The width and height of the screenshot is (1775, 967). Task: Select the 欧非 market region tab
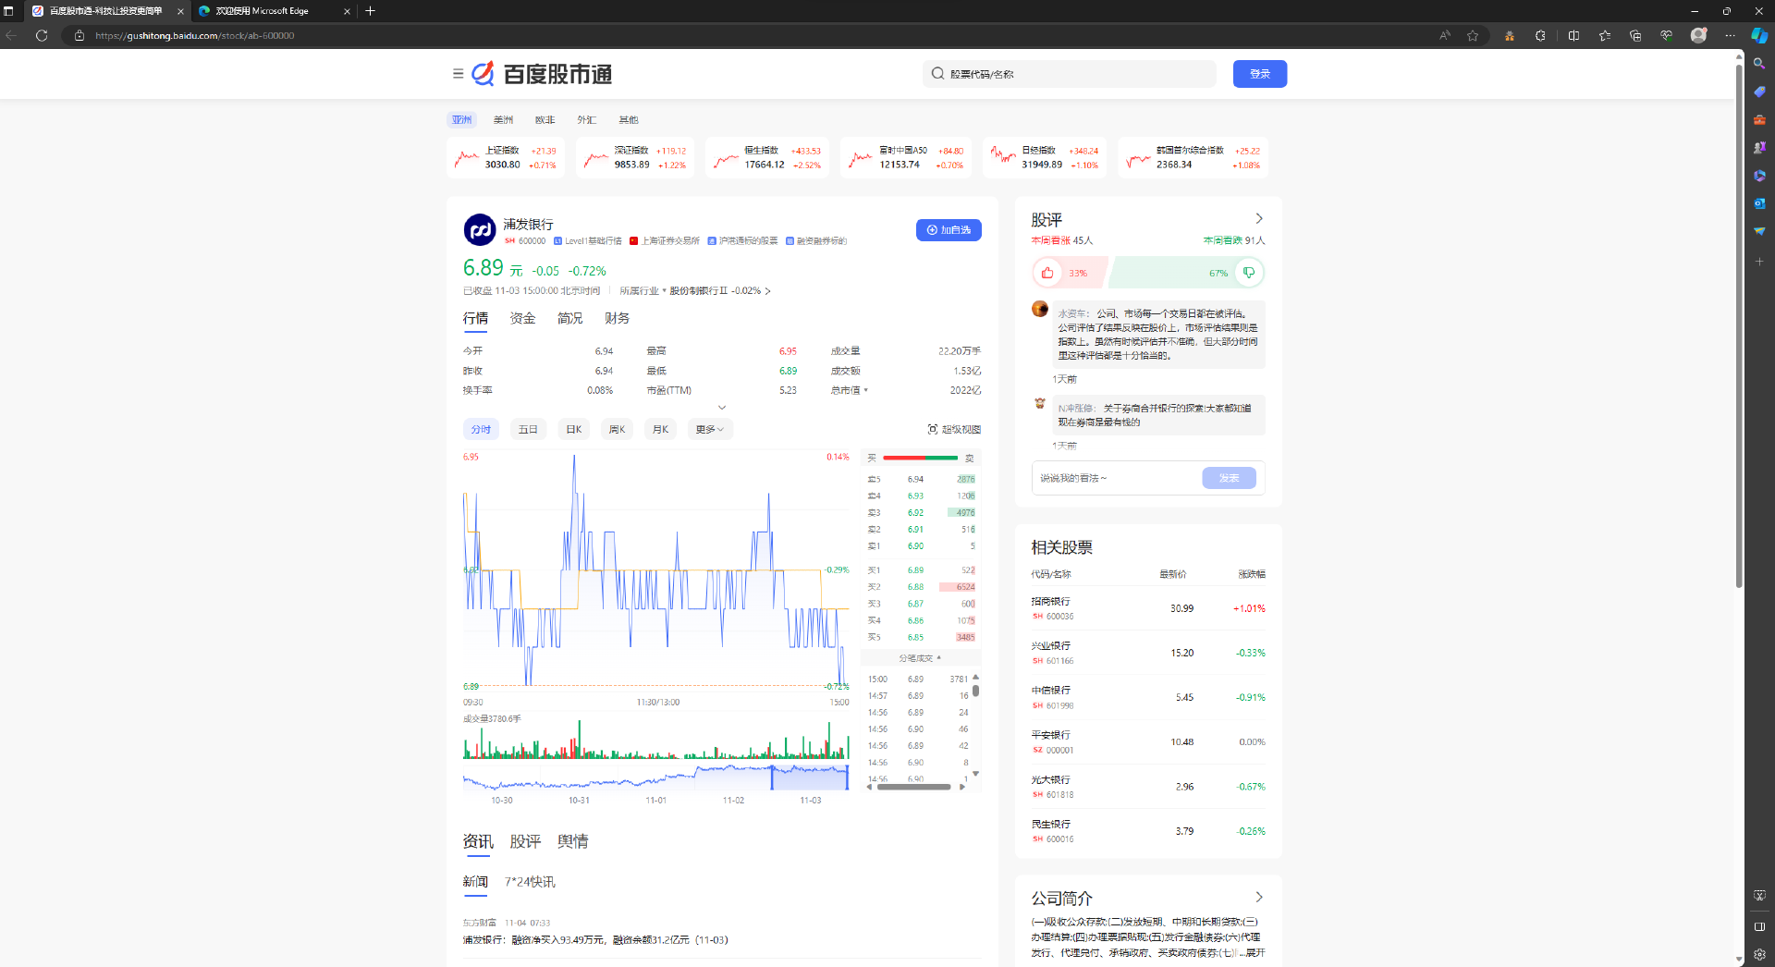tap(545, 119)
